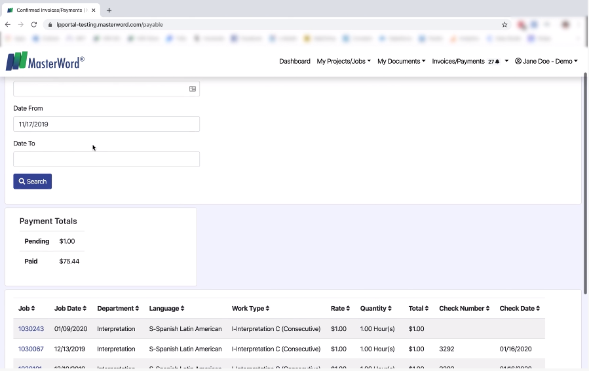
Task: Sort table by Job Date column
Action: point(71,309)
